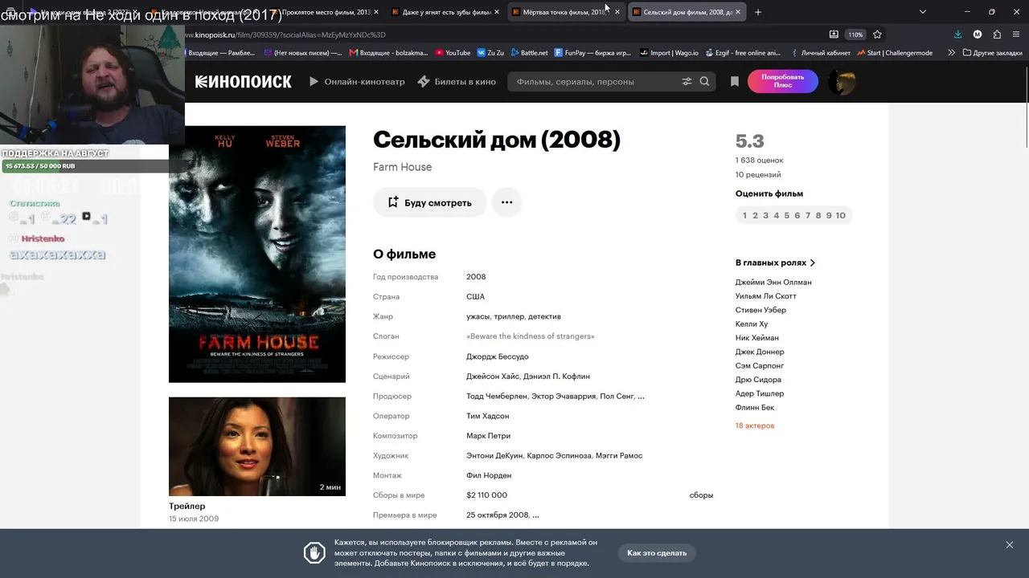Click the magnifier search icon
Viewport: 1029px width, 578px height.
705,82
